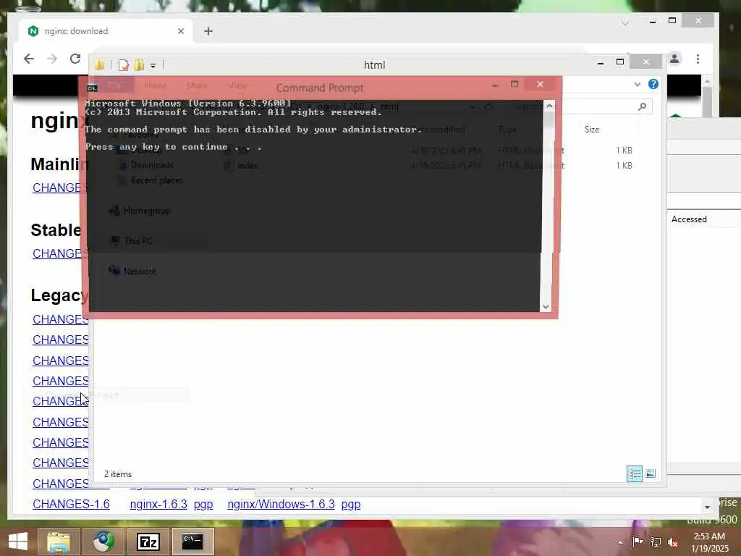Click Chrome page scroll down arrow
This screenshot has width=741, height=556.
coord(707,507)
